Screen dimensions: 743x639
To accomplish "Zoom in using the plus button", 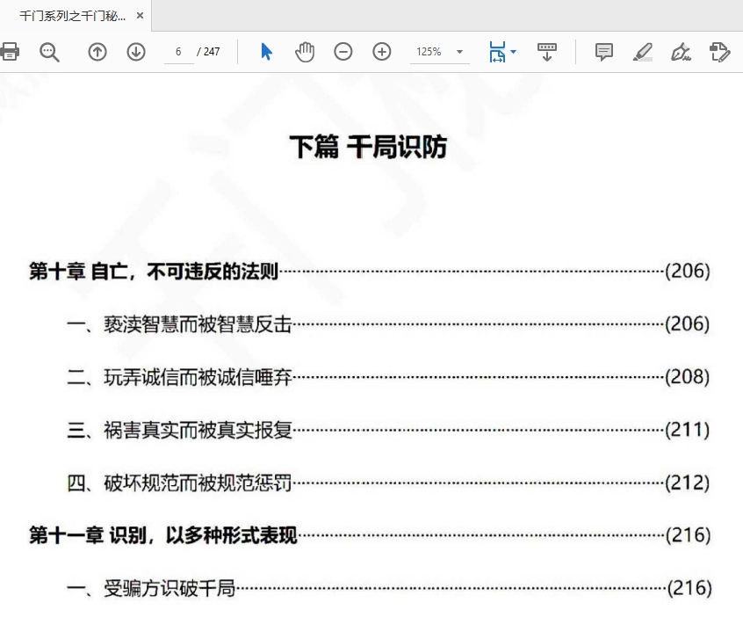I will (382, 52).
